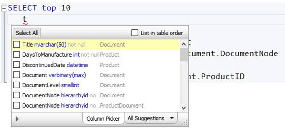The height and width of the screenshot is (134, 285).
Task: Click the play arrow at popup bottom-left
Action: tap(17, 119)
